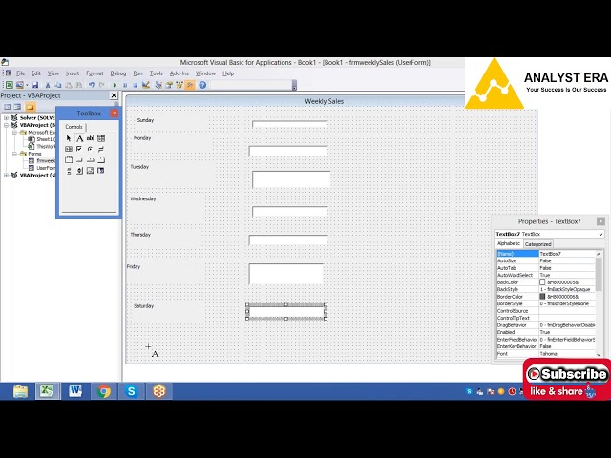The image size is (611, 458).
Task: Switch to the Alphabetic properties tab
Action: tap(509, 243)
